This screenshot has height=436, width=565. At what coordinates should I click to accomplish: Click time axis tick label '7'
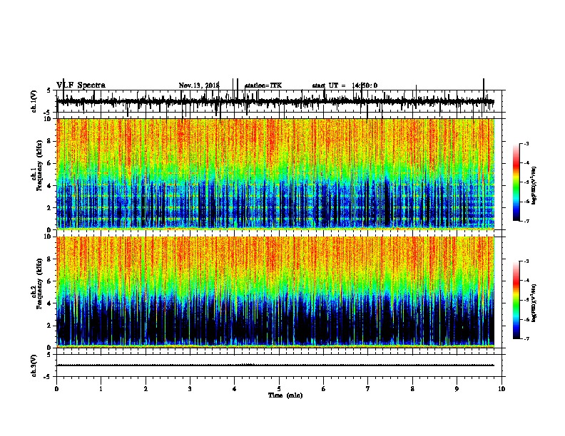368,388
